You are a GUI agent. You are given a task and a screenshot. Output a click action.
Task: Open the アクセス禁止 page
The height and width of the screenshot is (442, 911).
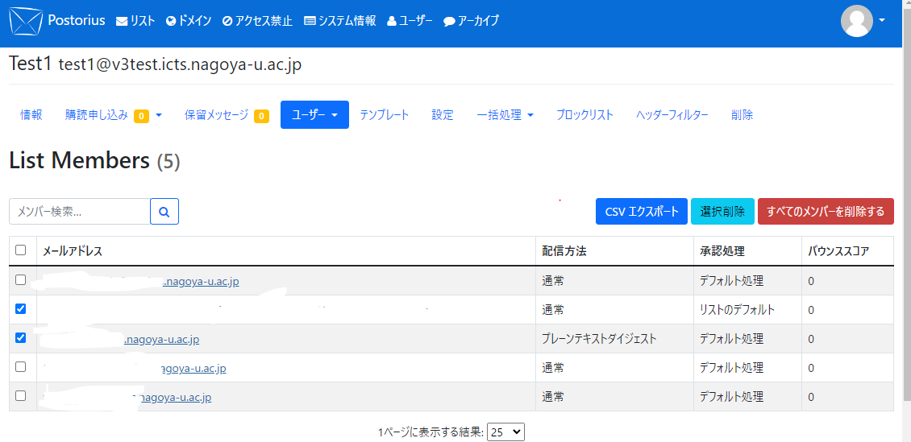257,21
